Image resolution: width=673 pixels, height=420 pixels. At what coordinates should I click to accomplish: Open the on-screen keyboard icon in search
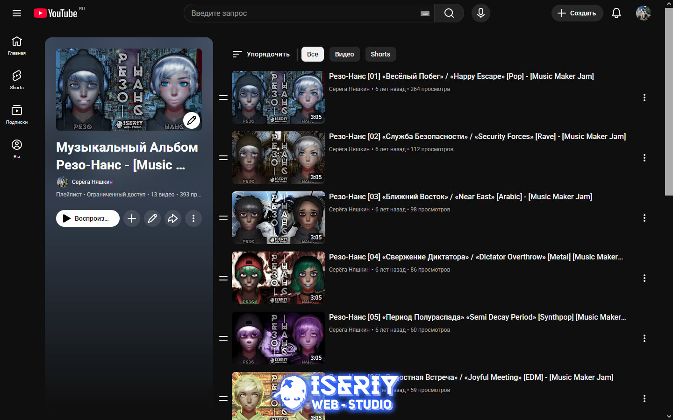coord(425,13)
